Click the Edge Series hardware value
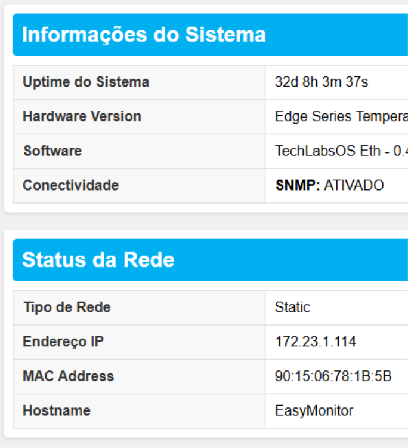Image resolution: width=408 pixels, height=448 pixels. tap(341, 116)
